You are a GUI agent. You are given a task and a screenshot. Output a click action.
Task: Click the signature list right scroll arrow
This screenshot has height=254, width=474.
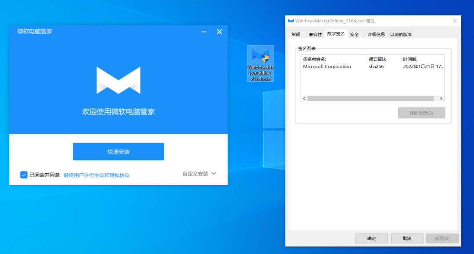click(441, 98)
